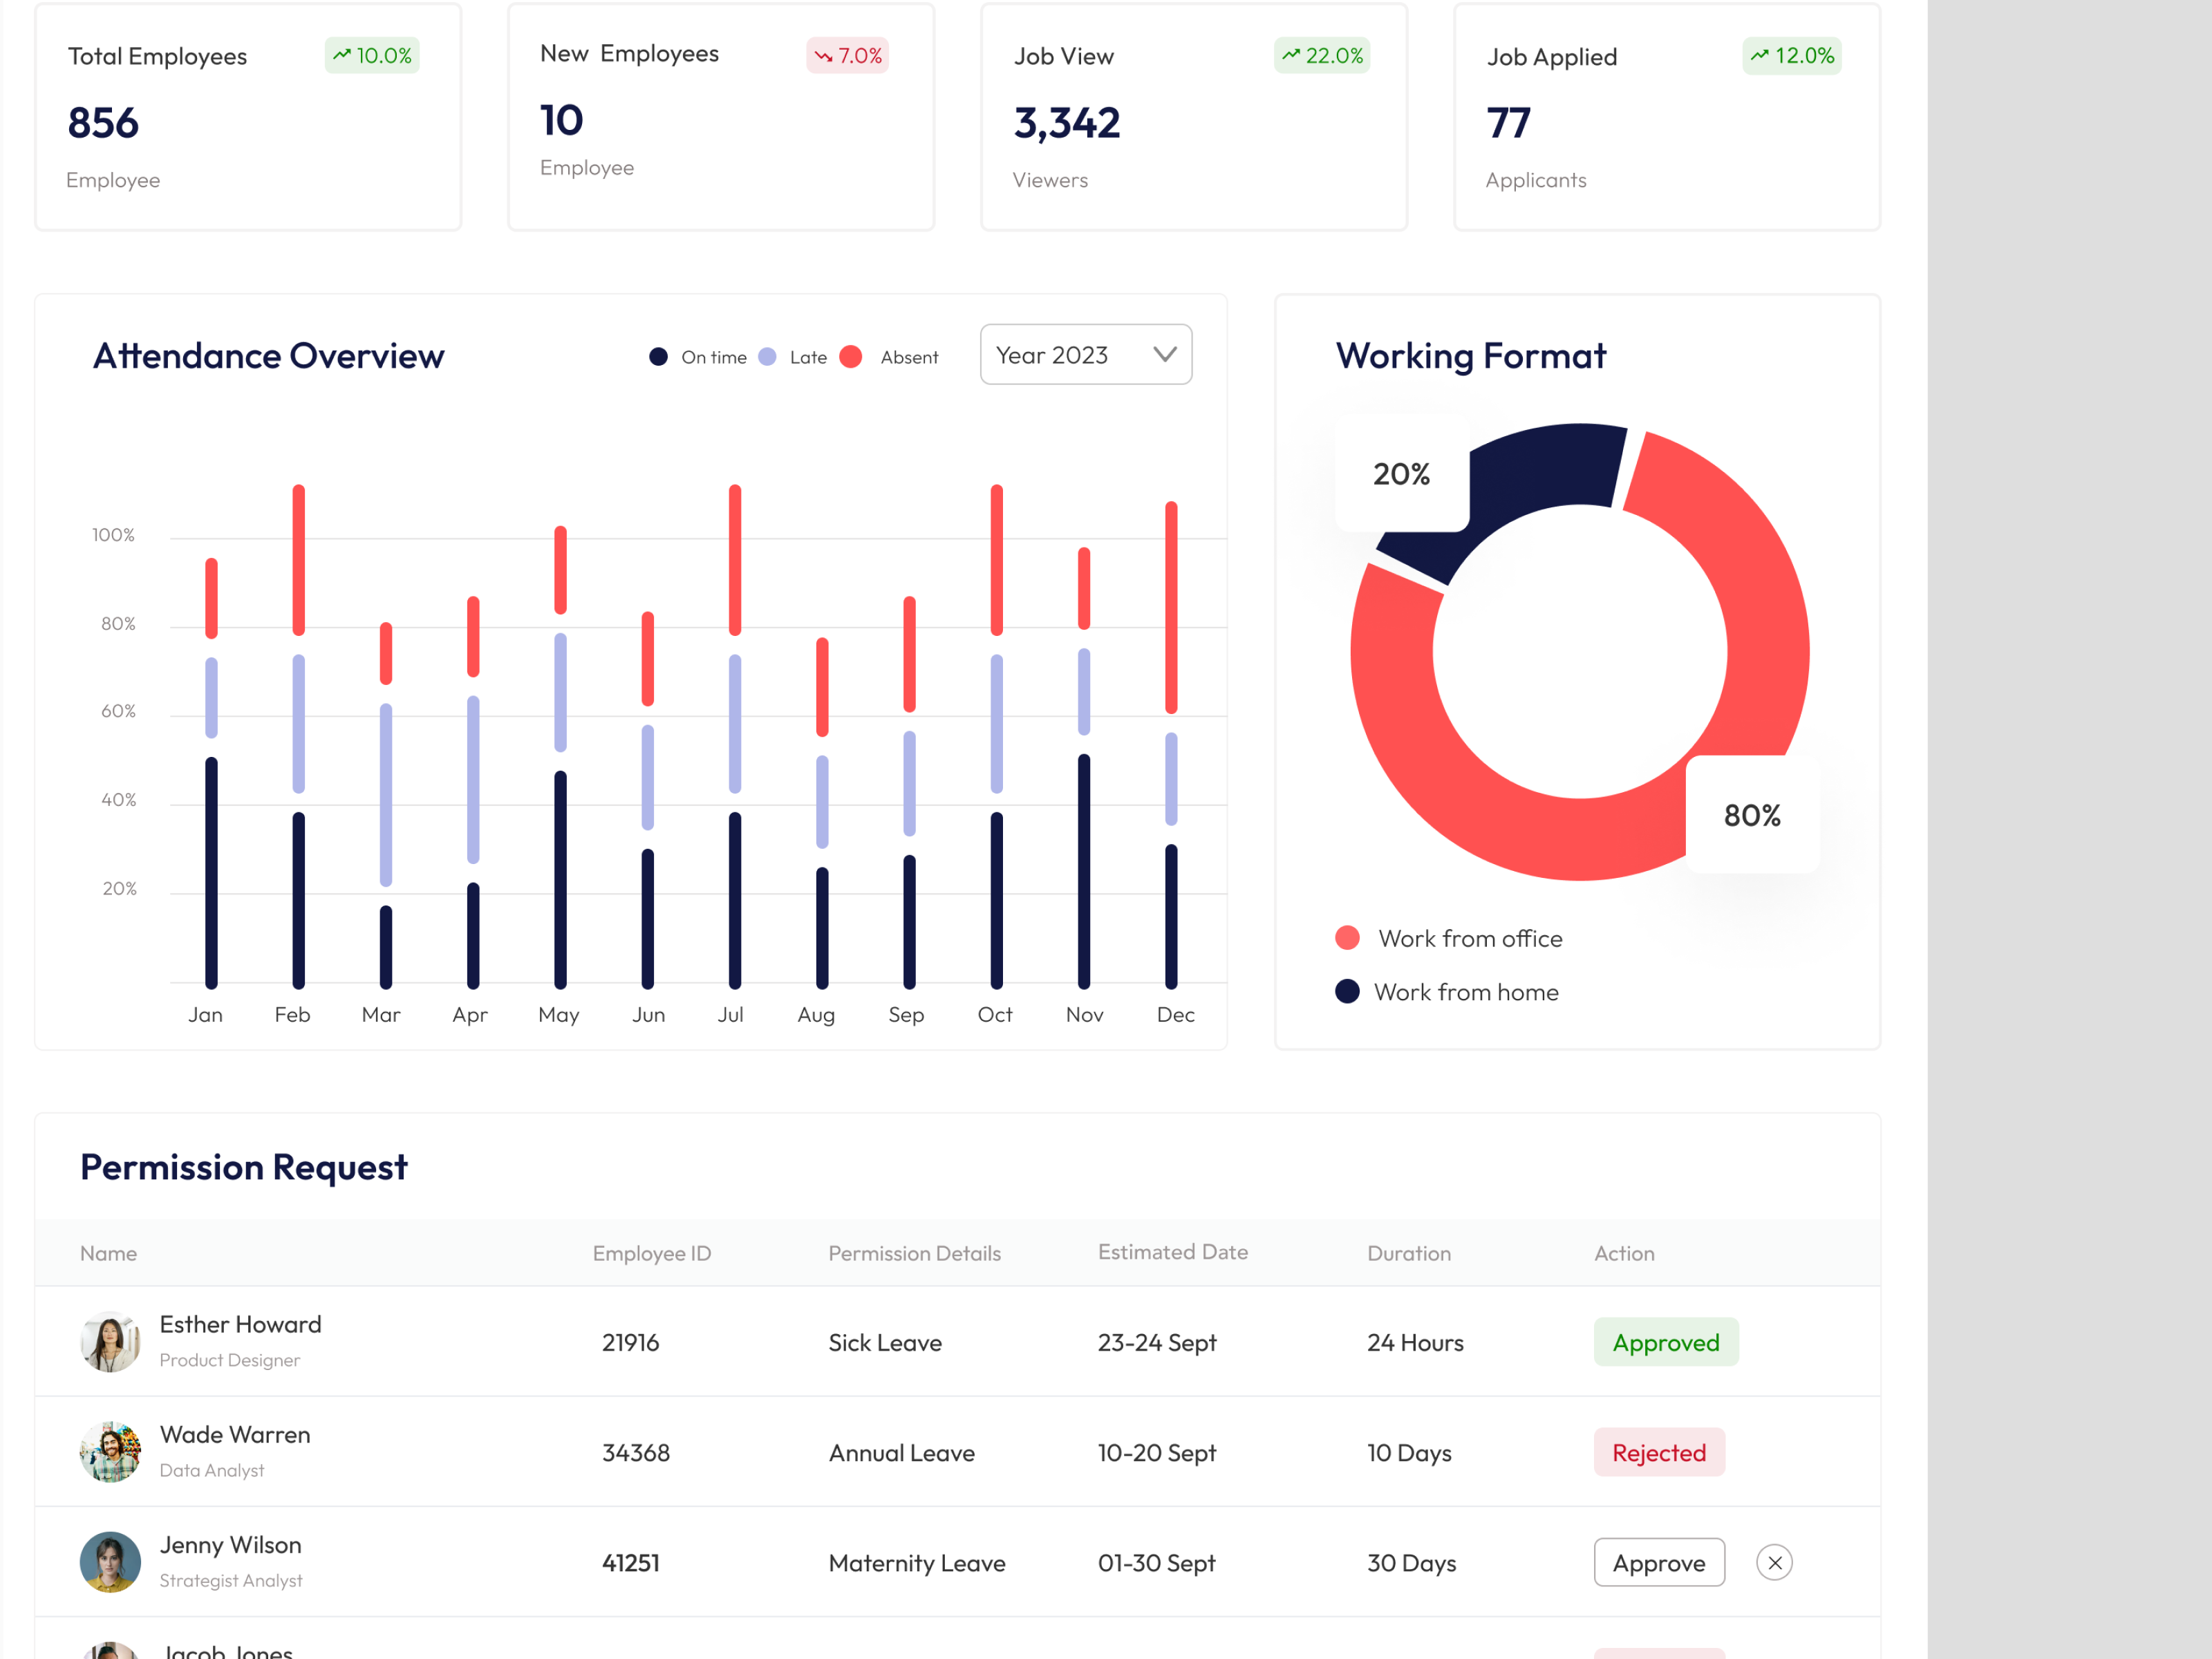The height and width of the screenshot is (1659, 2212).
Task: Click the Rejected badge for Wade Warren
Action: (x=1658, y=1452)
